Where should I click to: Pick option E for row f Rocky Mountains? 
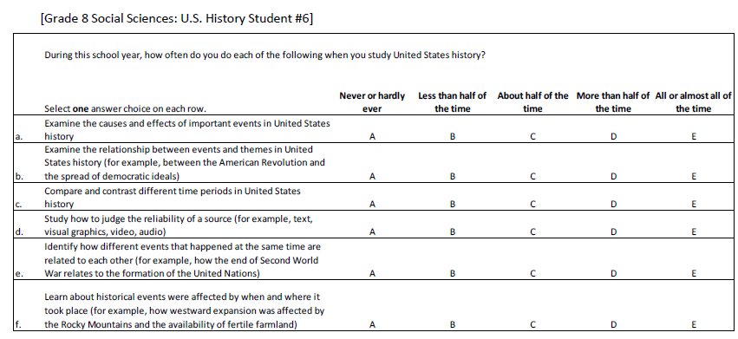click(x=694, y=324)
